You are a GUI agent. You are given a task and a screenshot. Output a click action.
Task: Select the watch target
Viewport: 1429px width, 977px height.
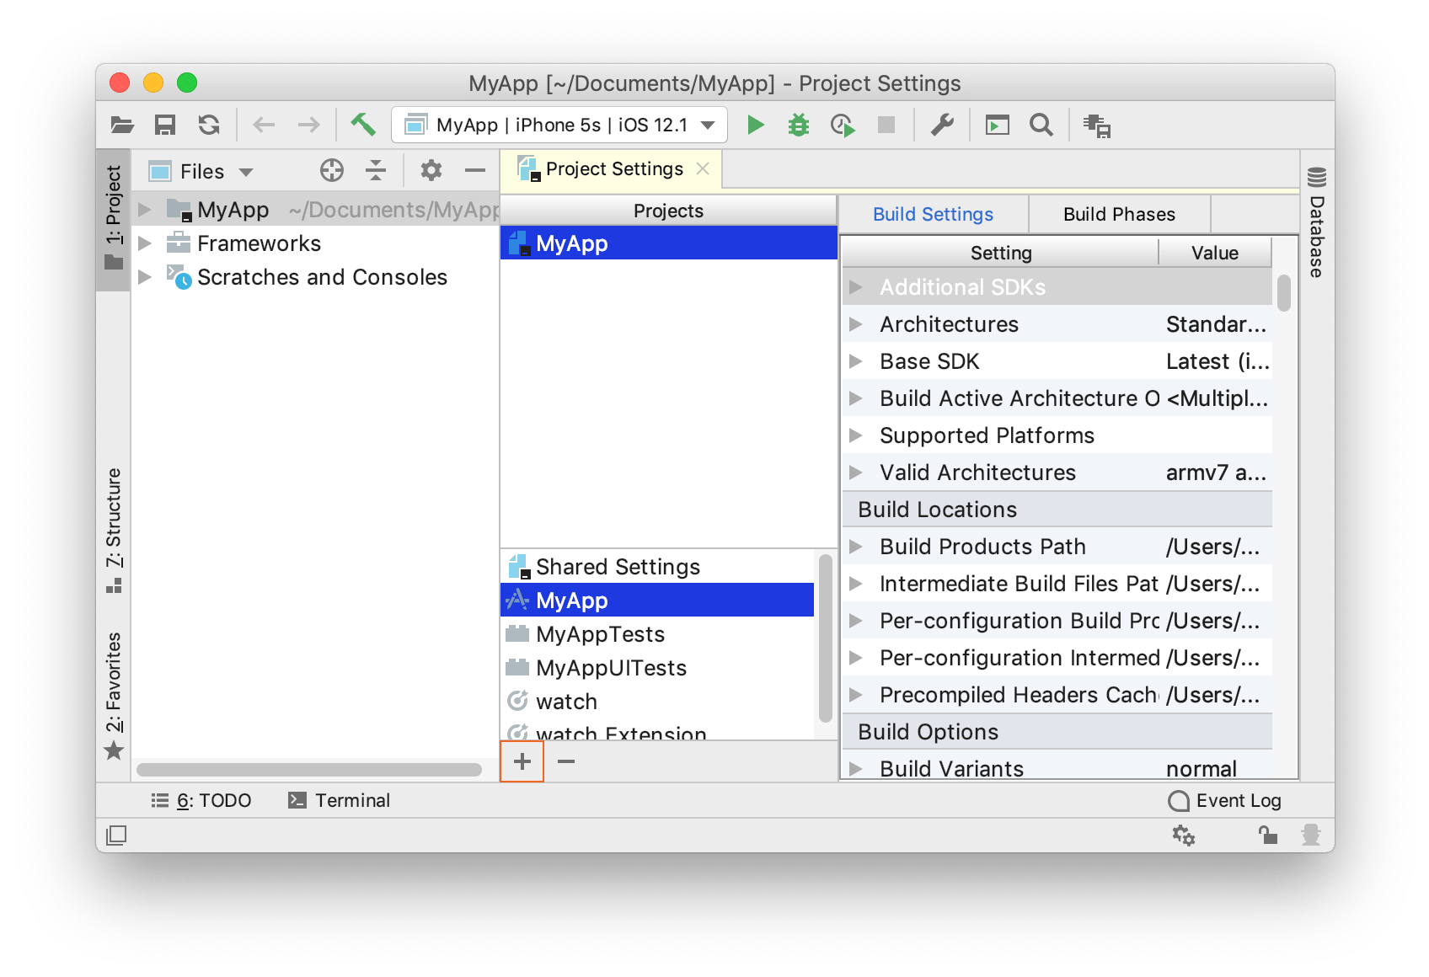658,702
